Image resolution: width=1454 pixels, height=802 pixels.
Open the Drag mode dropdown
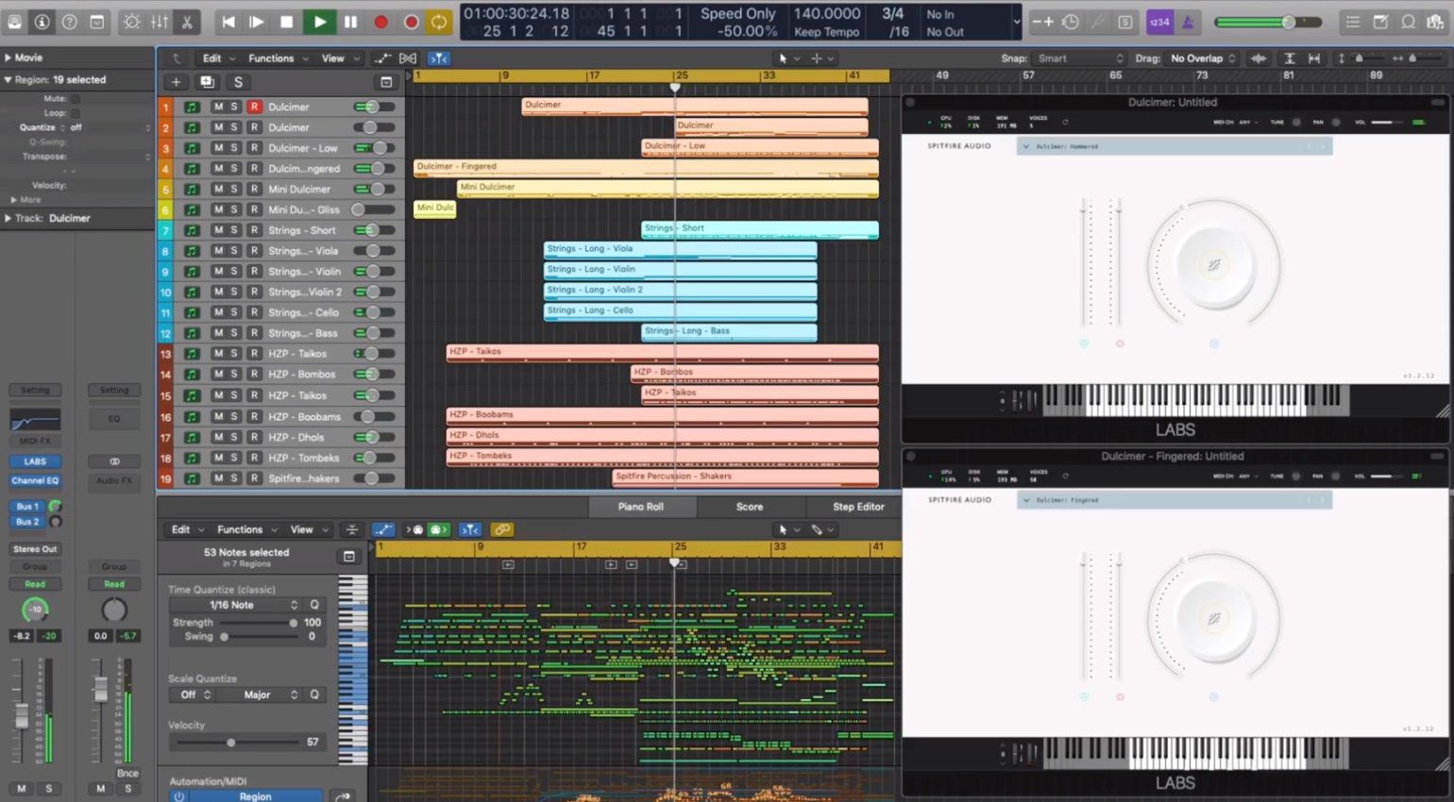1202,58
